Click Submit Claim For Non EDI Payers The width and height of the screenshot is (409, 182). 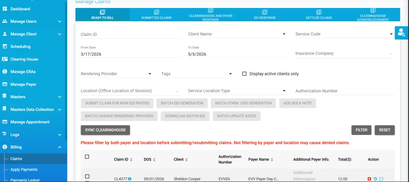117,103
